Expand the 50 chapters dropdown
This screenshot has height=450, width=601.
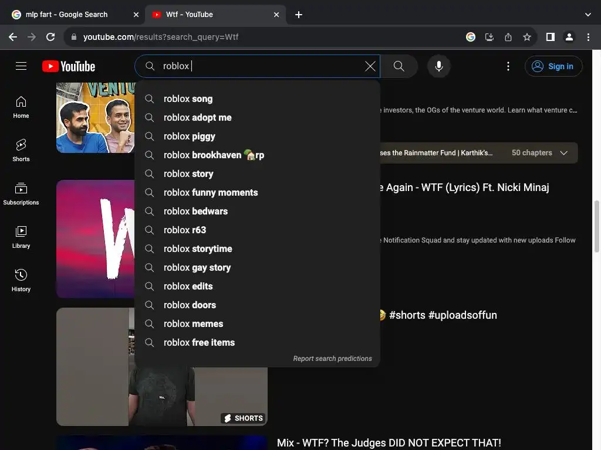[x=540, y=153]
